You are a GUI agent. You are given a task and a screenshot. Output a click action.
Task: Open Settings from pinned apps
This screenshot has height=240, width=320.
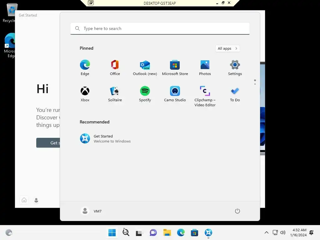click(x=235, y=67)
